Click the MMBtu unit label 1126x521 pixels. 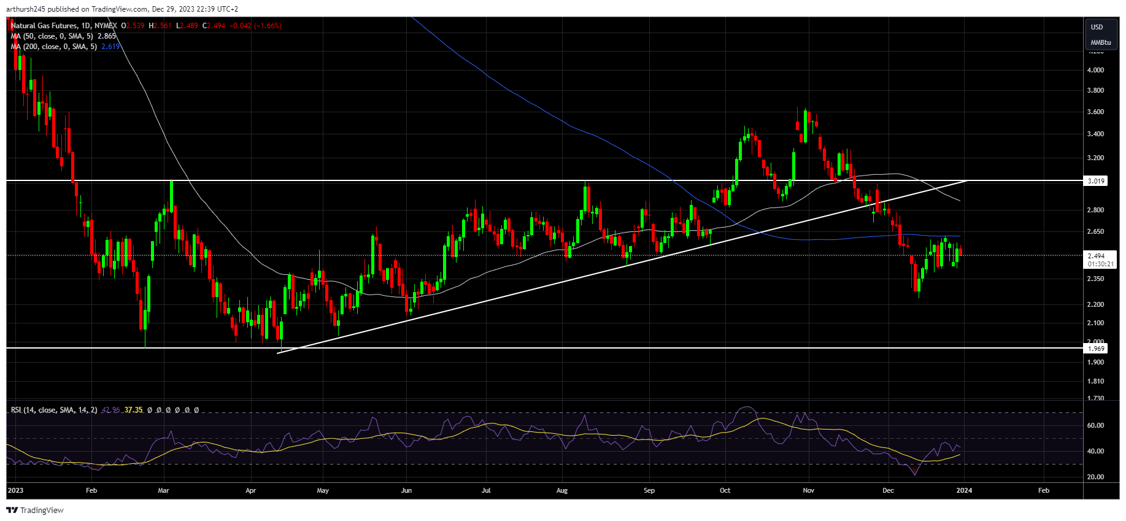pos(1100,42)
